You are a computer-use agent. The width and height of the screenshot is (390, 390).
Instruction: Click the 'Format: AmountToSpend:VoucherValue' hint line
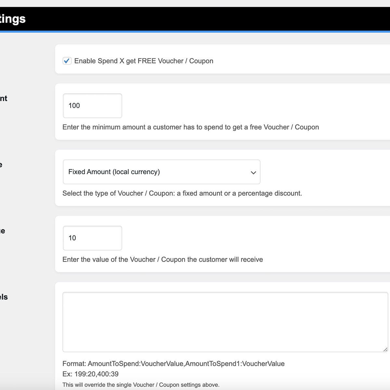173,364
